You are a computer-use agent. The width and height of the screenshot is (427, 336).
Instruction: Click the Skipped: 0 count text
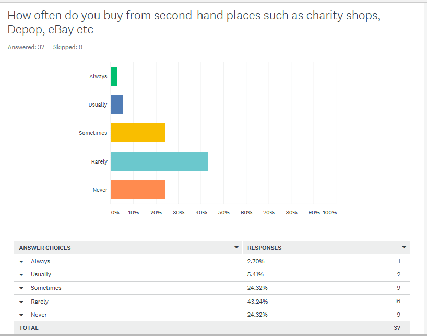coord(68,47)
